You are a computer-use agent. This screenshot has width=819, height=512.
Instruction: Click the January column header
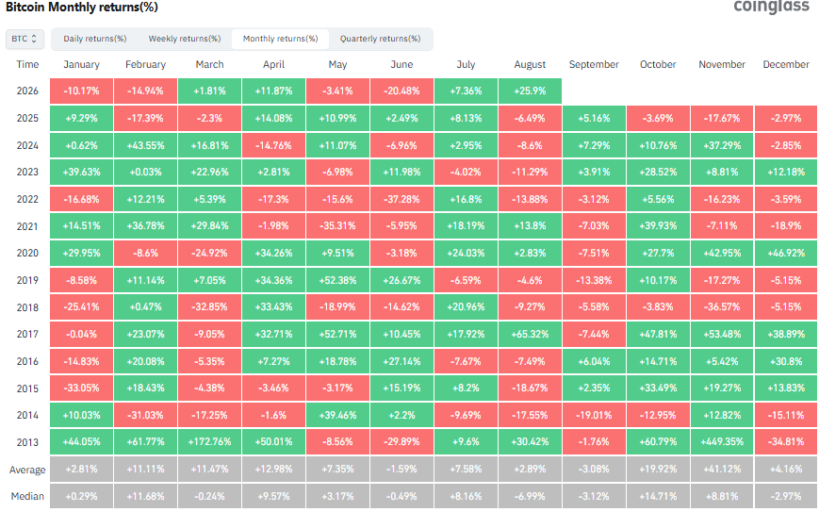click(81, 64)
